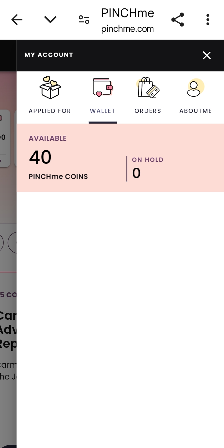Collapse the tab with the down chevron
This screenshot has height=448, width=224.
(50, 20)
